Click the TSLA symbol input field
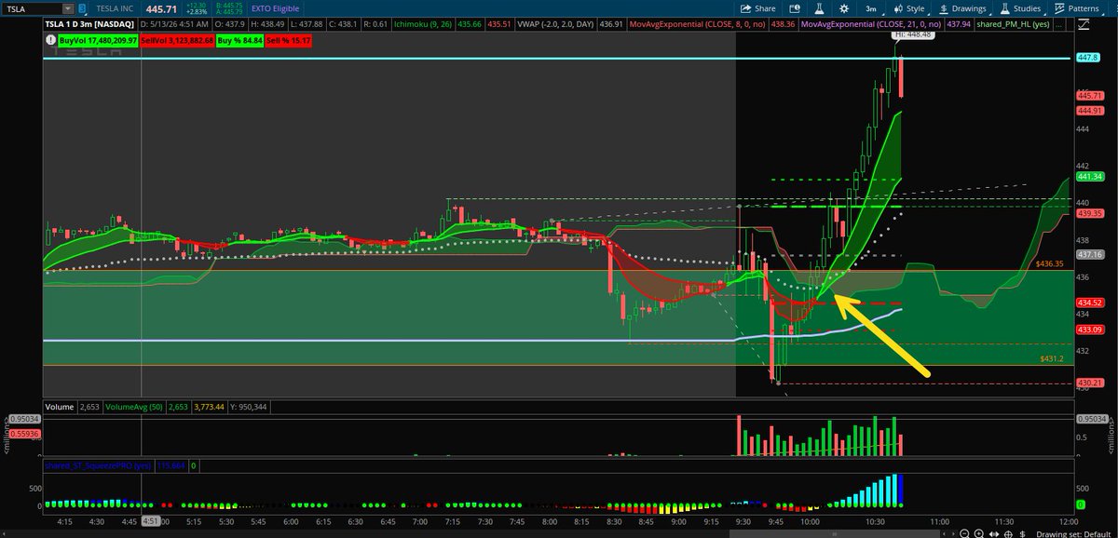This screenshot has height=538, width=1118. coord(31,7)
